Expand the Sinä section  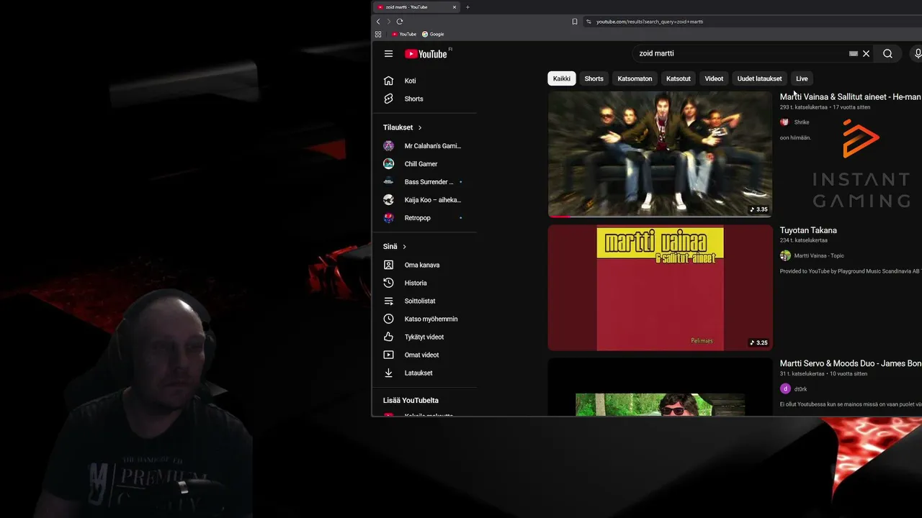click(x=395, y=247)
